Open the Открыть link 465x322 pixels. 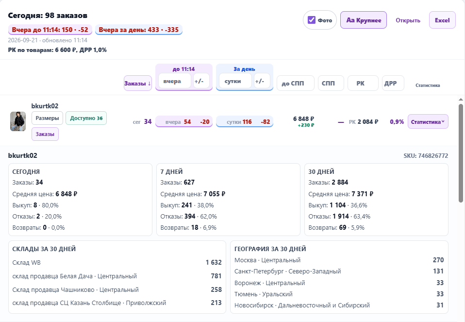pyautogui.click(x=408, y=20)
